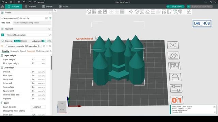Switch to the Device tab

(47, 6)
